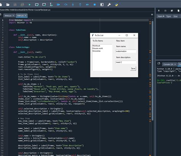Run the file with green play icon
The height and width of the screenshot is (156, 181).
[29, 5]
